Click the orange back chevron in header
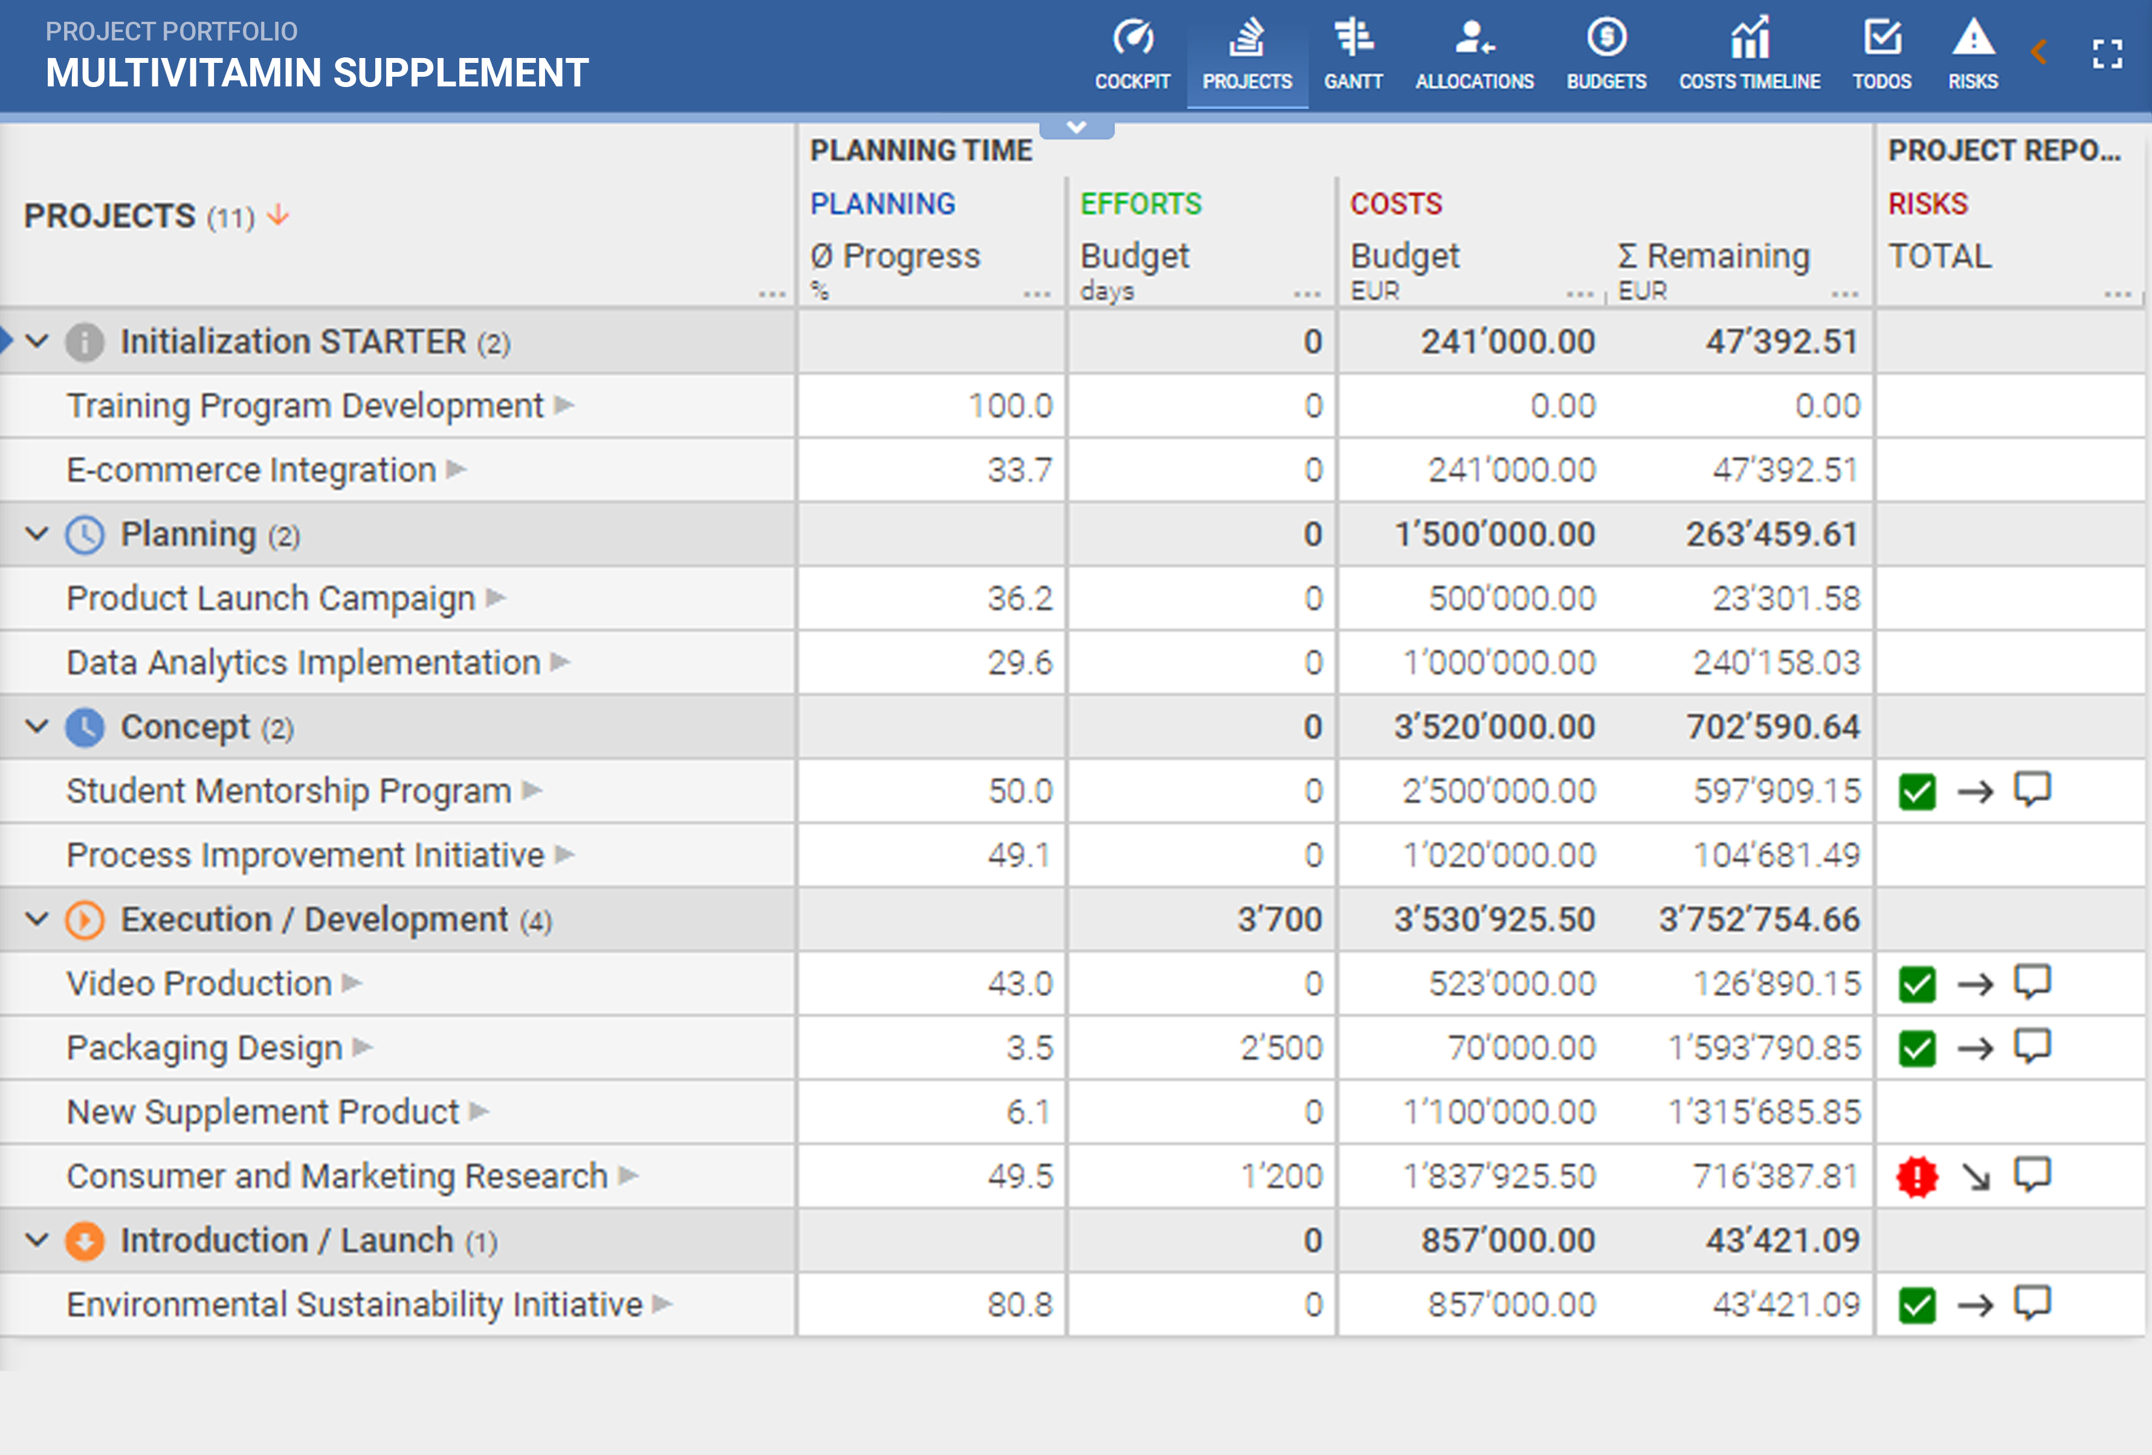This screenshot has height=1455, width=2152. pyautogui.click(x=2038, y=52)
